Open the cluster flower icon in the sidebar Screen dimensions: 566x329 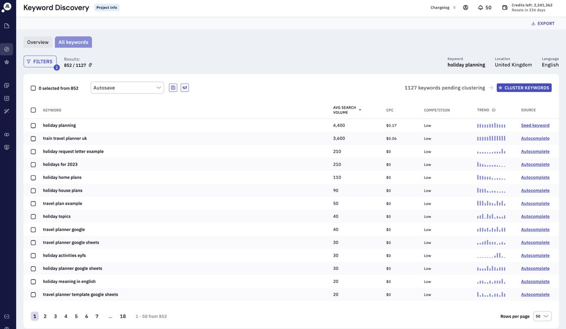(x=7, y=62)
